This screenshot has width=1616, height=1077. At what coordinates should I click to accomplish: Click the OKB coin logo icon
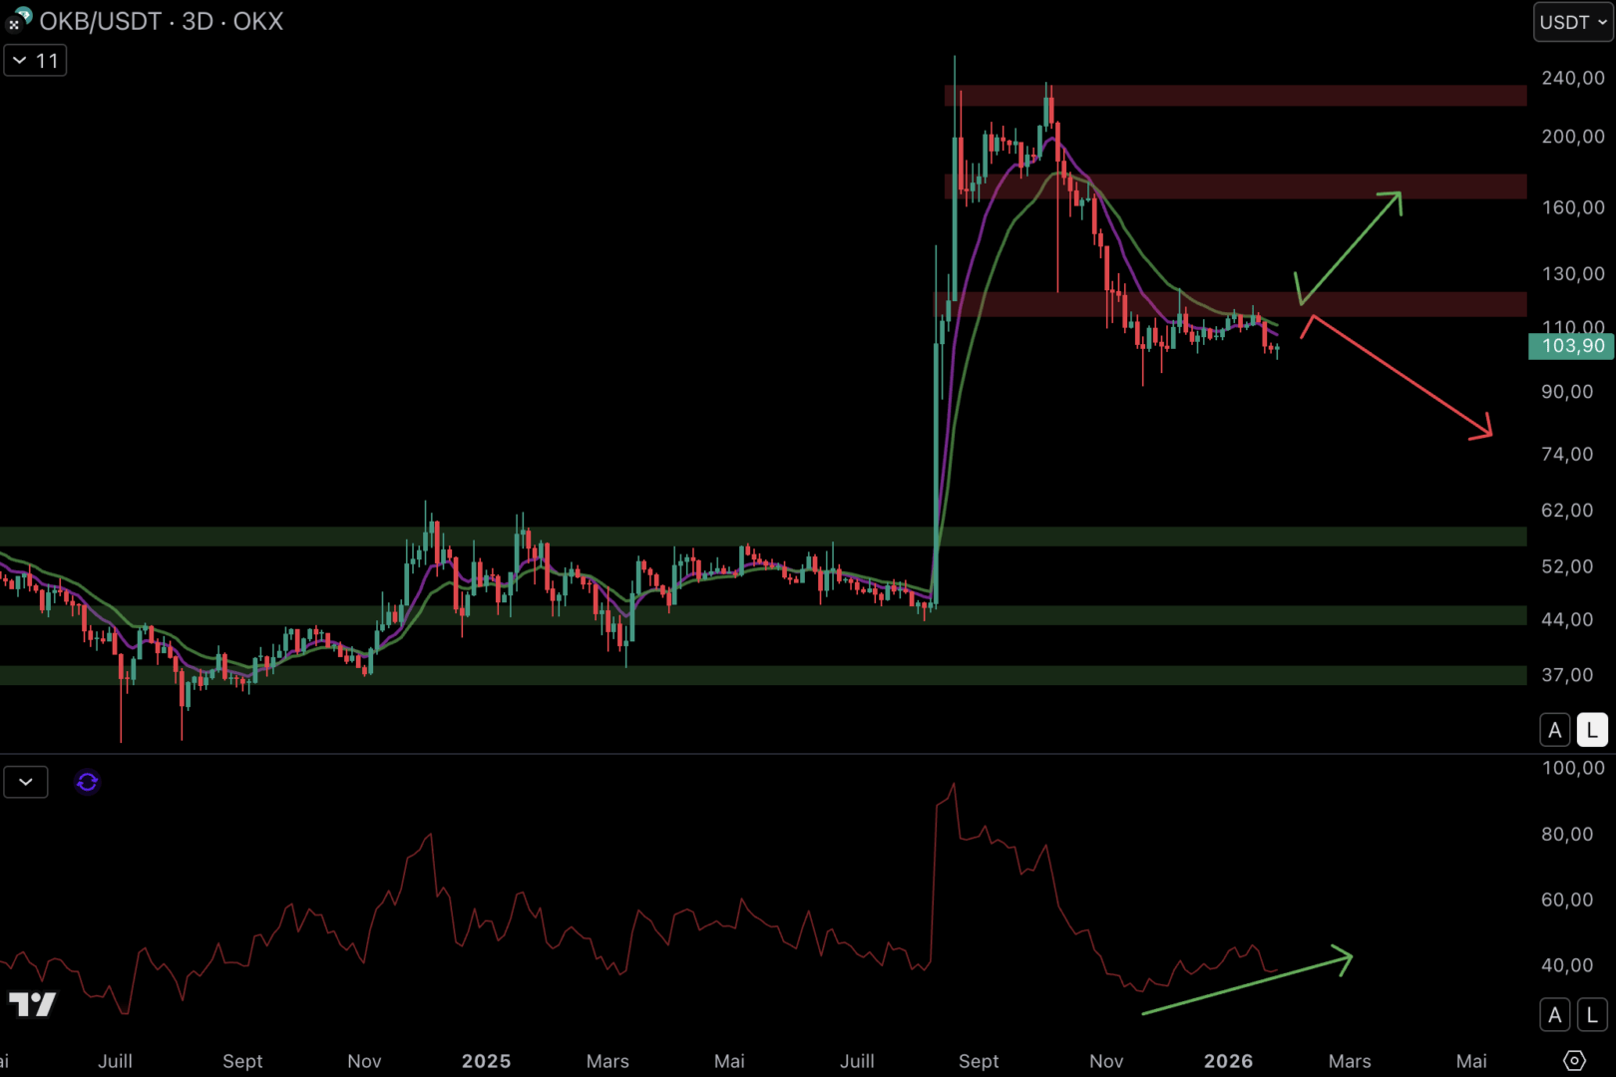click(x=19, y=19)
